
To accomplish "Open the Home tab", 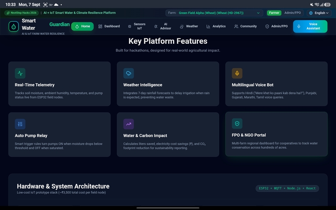I will click(x=83, y=26).
